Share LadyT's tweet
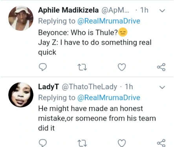Image resolution: width=174 pixels, height=147 pixels. (x=161, y=143)
